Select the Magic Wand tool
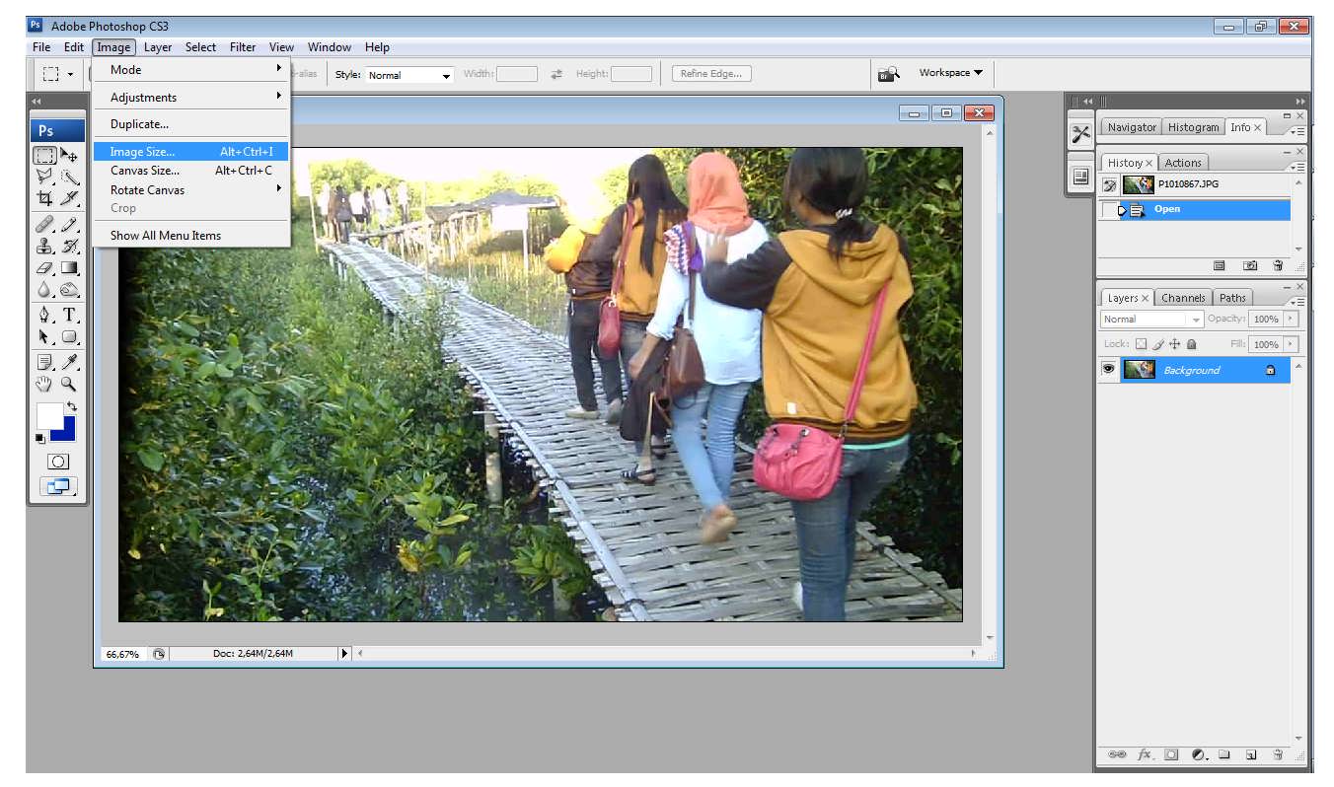 [69, 177]
